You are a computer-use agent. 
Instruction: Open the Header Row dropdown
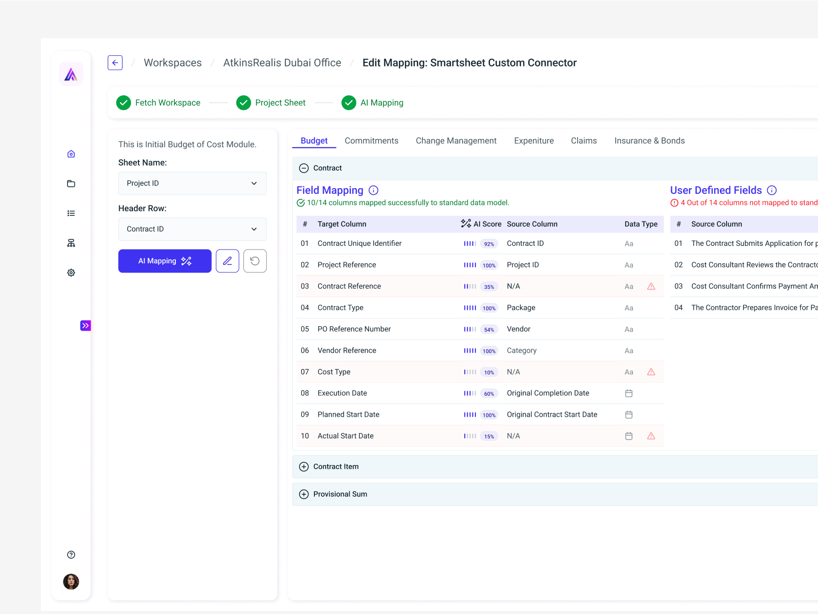tap(192, 229)
